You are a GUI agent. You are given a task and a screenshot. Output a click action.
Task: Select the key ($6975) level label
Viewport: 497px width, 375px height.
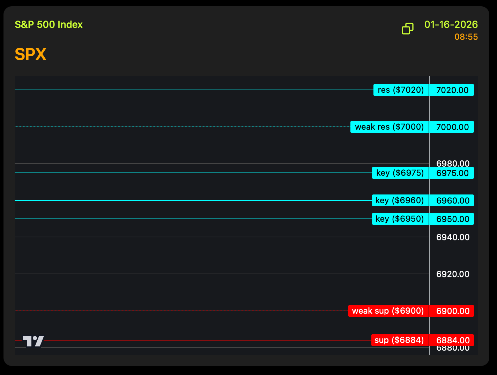click(x=400, y=173)
